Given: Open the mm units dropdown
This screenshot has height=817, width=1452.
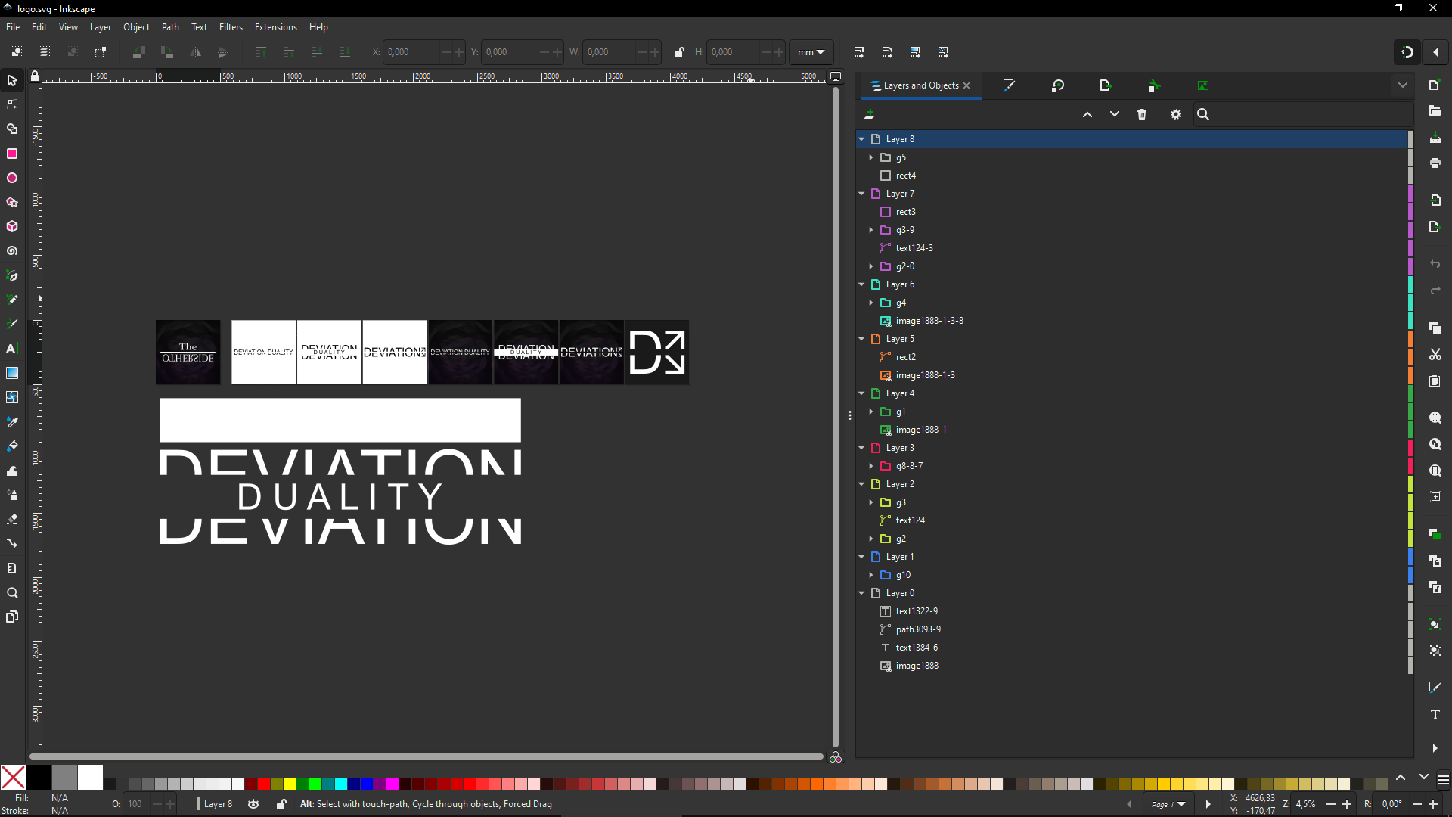Looking at the screenshot, I should [x=811, y=52].
